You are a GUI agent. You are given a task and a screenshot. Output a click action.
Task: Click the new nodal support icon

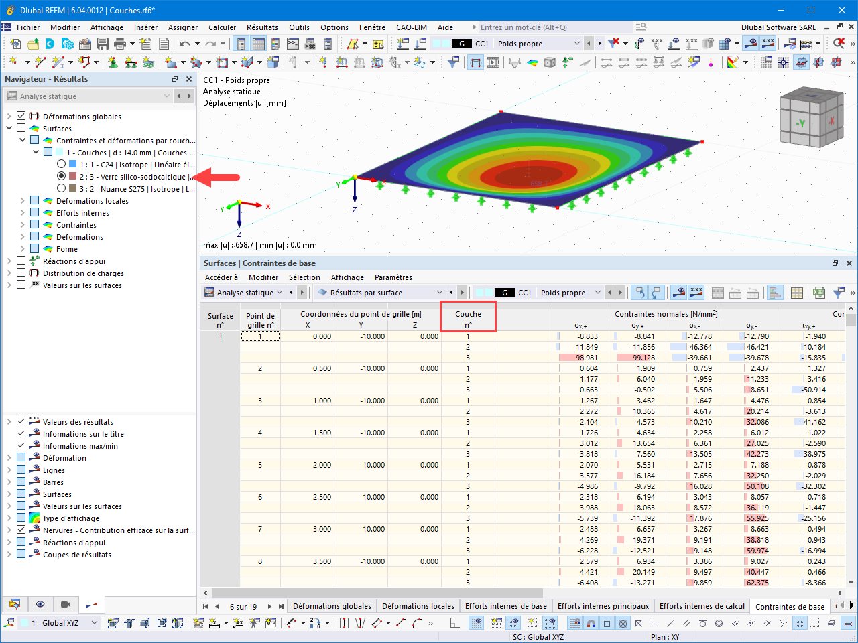pyautogui.click(x=113, y=62)
